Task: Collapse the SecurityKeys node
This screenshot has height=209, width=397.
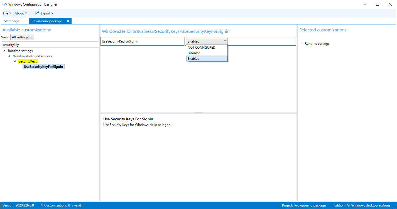Action: 15,61
